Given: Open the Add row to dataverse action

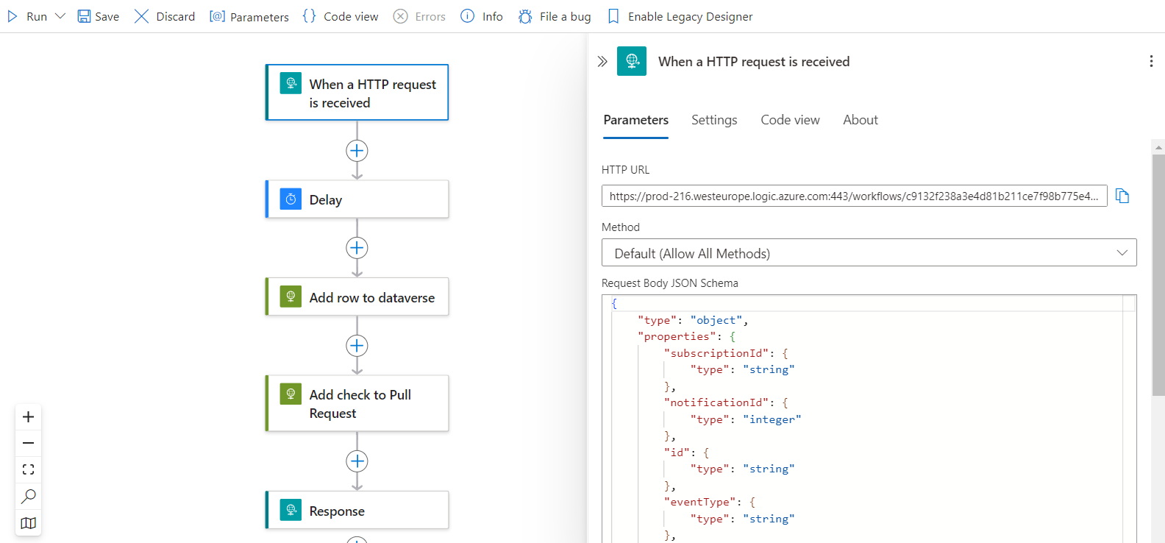Looking at the screenshot, I should 357,297.
